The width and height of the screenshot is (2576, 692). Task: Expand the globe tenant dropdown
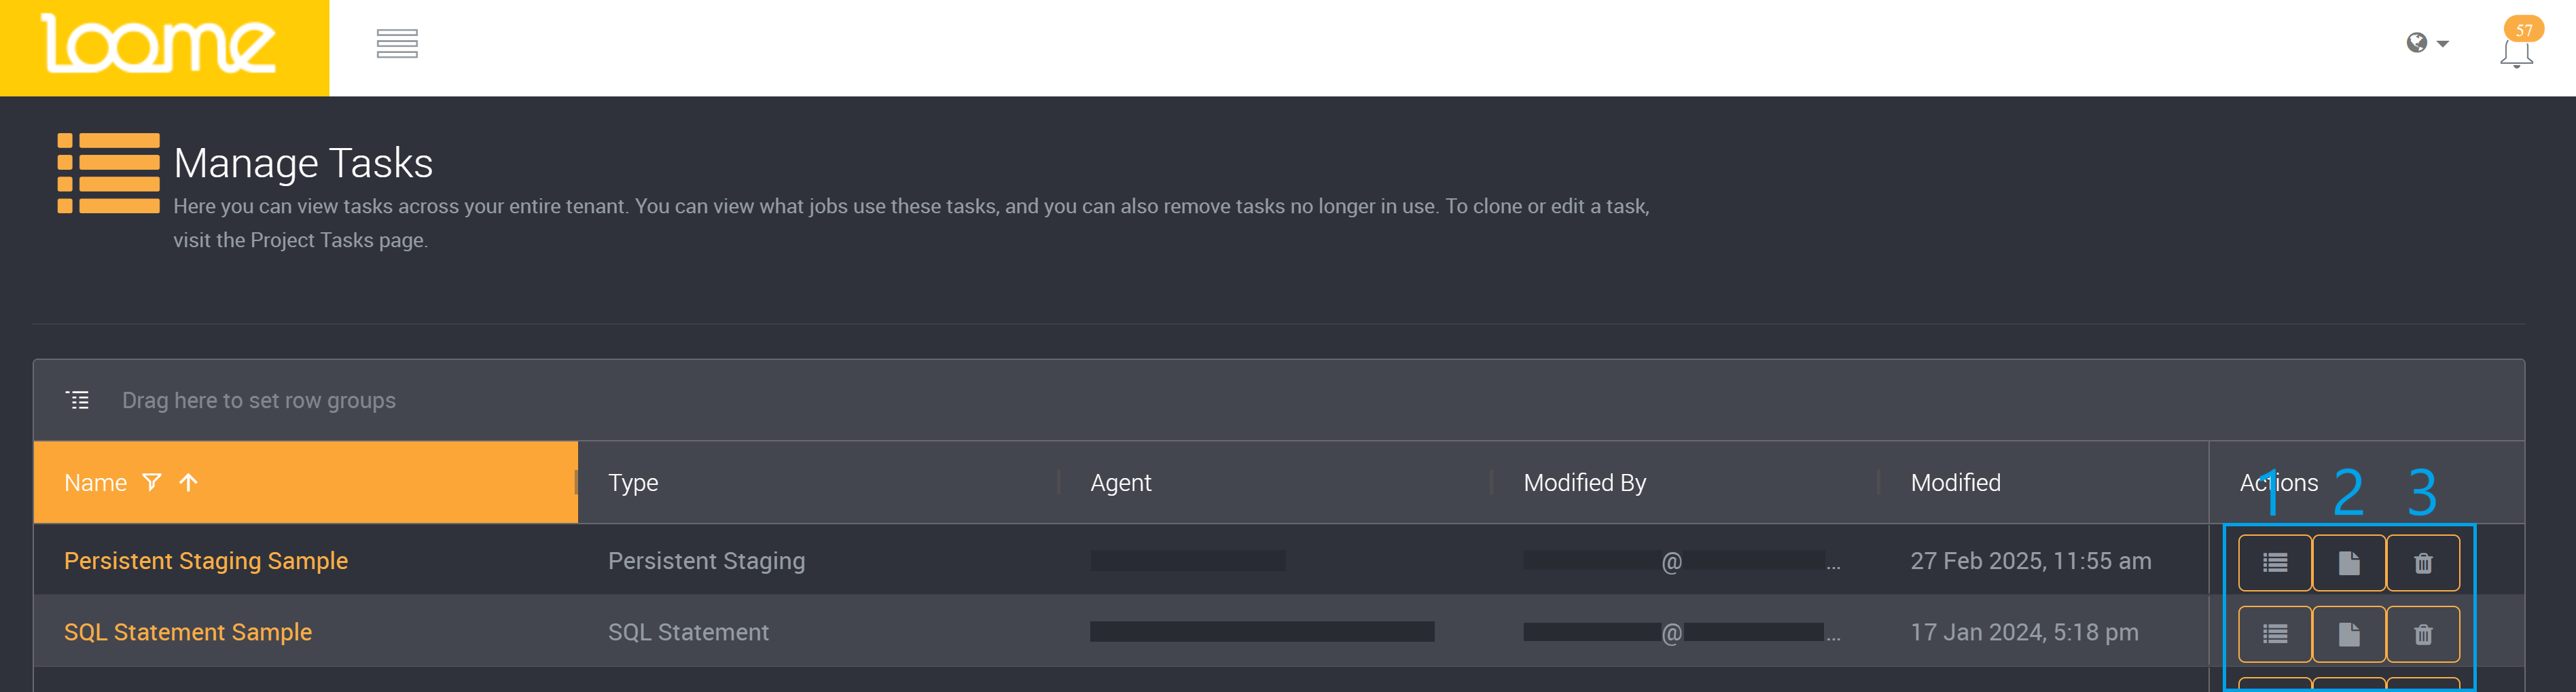2427,43
